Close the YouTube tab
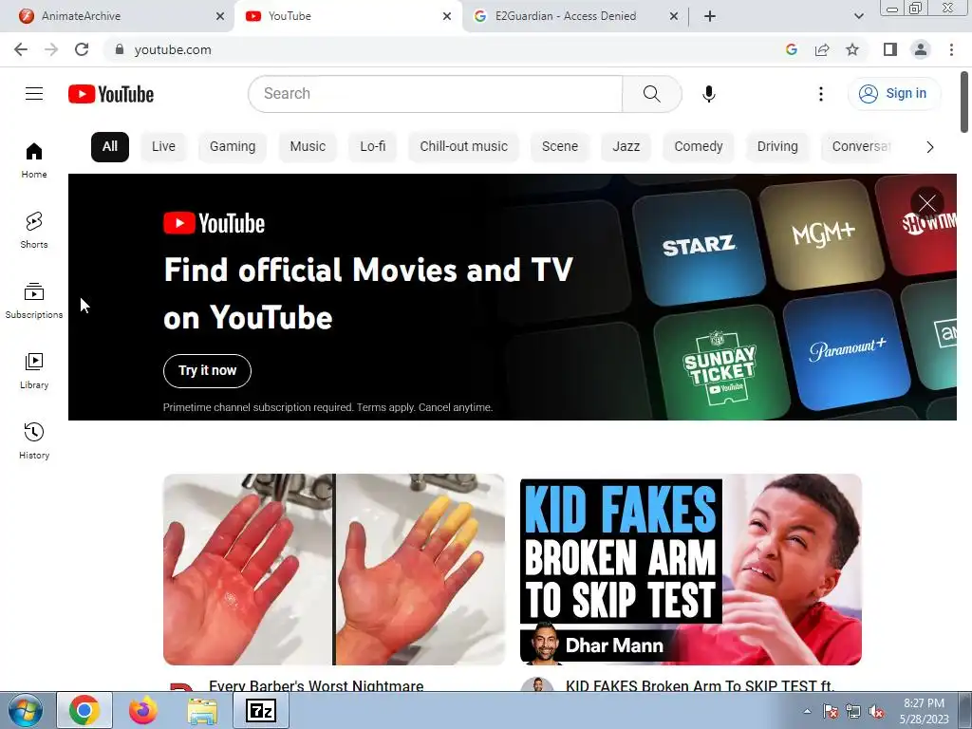Image resolution: width=972 pixels, height=729 pixels. click(447, 16)
